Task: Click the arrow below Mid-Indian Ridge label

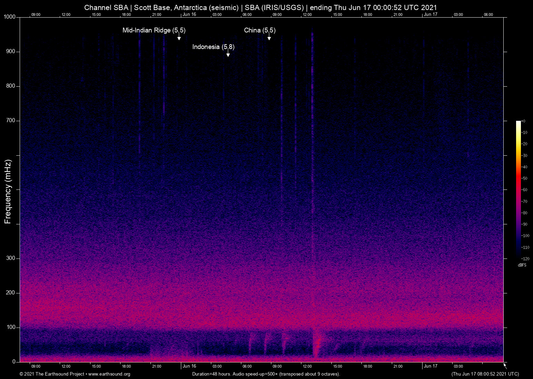Action: pos(179,37)
